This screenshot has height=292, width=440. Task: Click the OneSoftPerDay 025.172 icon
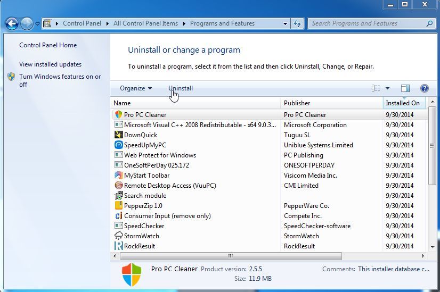click(x=119, y=165)
